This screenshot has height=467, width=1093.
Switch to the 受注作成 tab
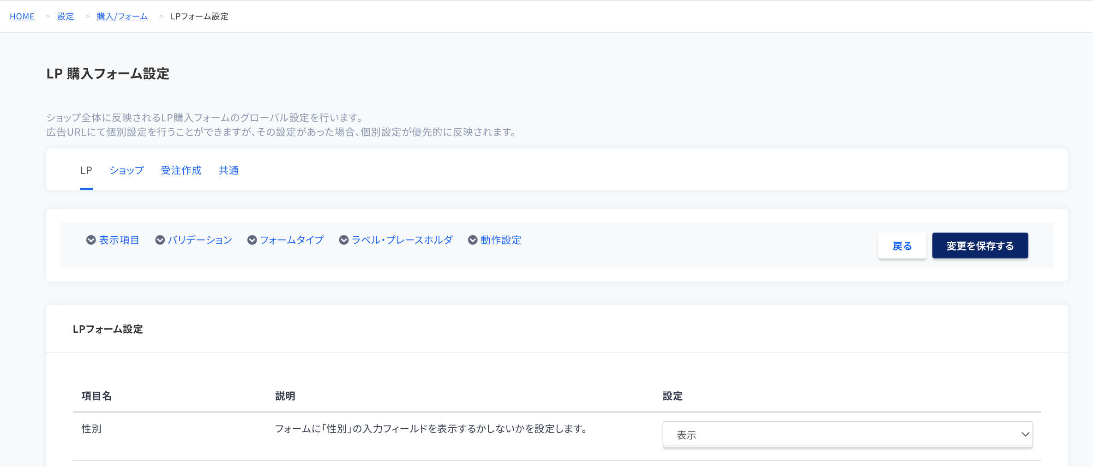point(181,170)
